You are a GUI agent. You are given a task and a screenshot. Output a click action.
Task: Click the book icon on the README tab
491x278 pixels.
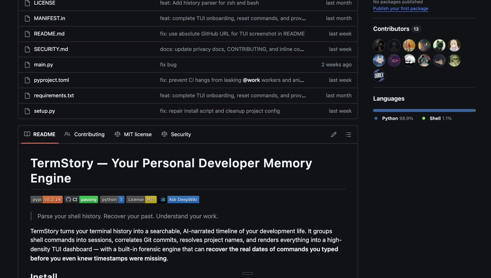pos(27,134)
